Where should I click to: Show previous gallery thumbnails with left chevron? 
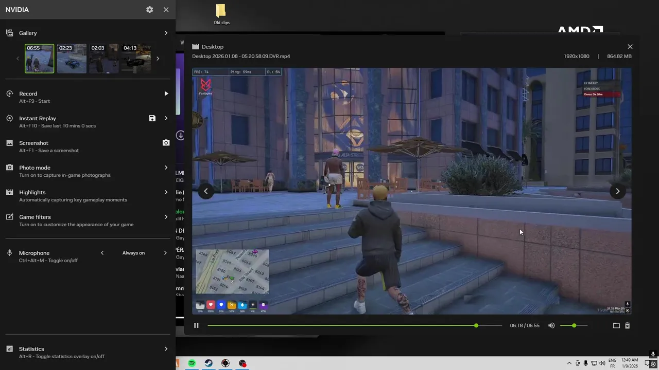coord(18,59)
